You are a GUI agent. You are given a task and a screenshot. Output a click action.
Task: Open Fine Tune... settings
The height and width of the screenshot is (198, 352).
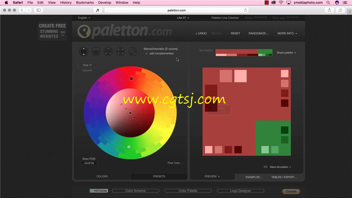tap(175, 163)
